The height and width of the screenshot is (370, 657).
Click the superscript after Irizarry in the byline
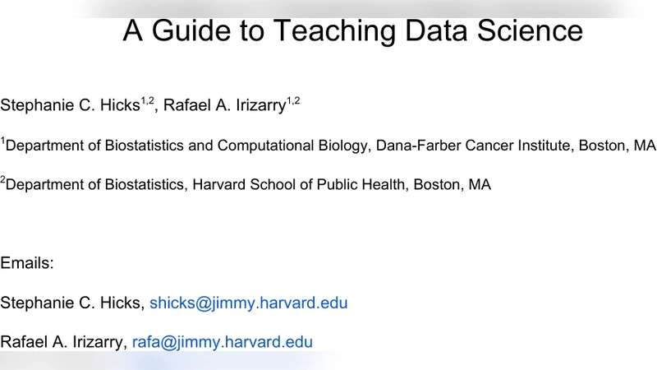pos(293,100)
